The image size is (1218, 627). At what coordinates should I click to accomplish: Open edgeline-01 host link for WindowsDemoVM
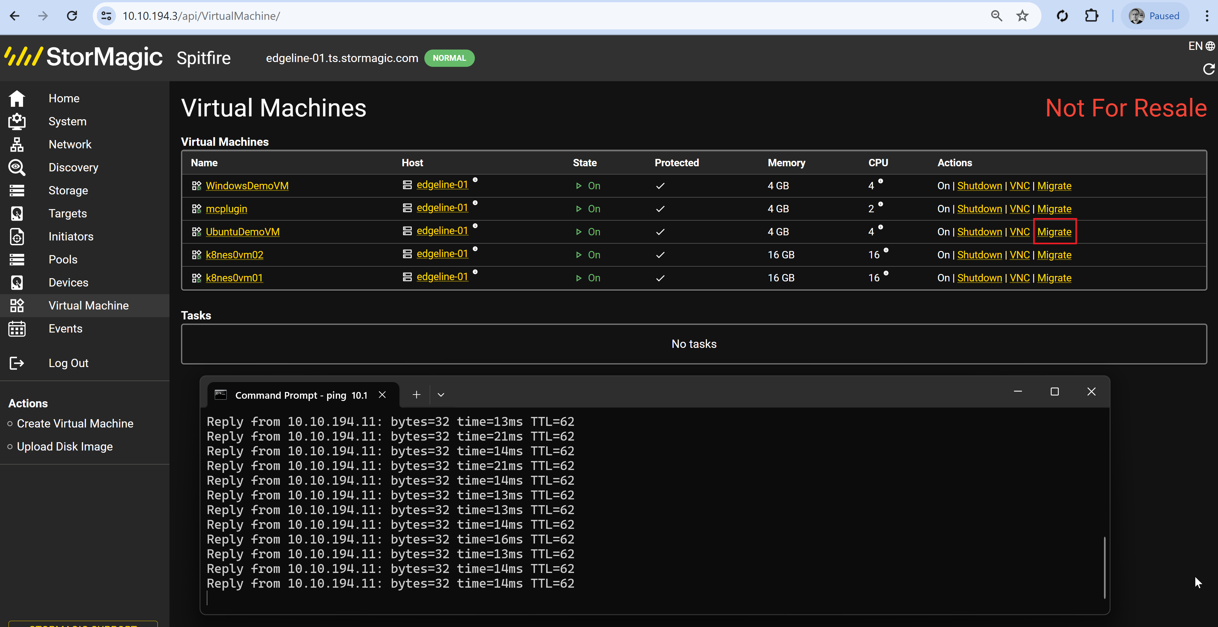(x=442, y=184)
